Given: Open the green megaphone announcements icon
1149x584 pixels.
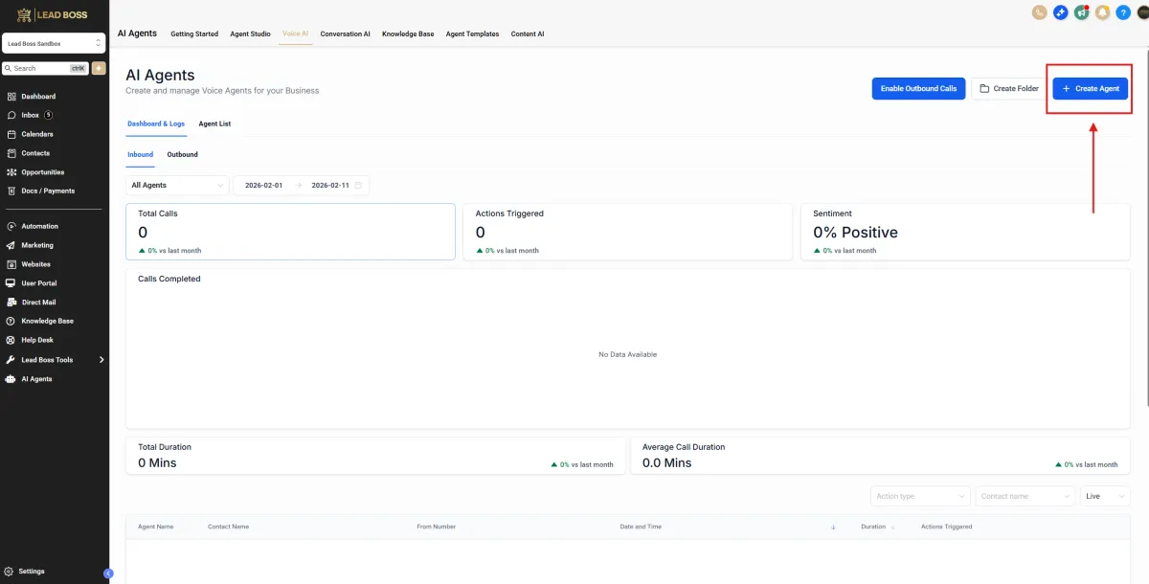Looking at the screenshot, I should [1081, 12].
